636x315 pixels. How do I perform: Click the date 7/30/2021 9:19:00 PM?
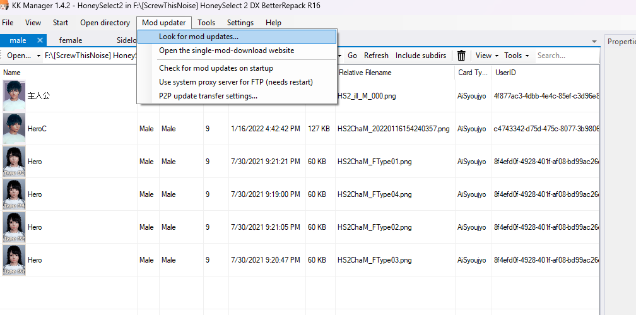coord(266,194)
